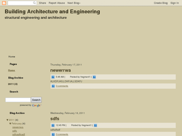The height and width of the screenshot is (136, 182).
Task: Click the Home link under Pages
Action: [12, 70]
